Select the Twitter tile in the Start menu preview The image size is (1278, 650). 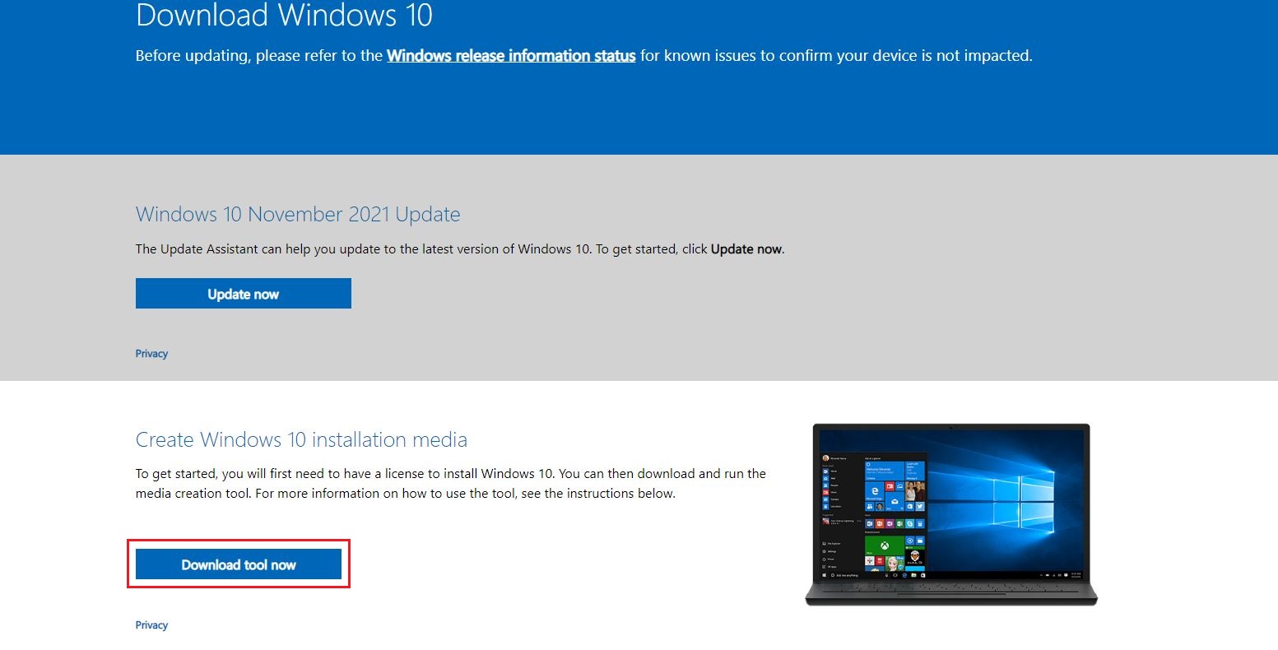click(920, 505)
